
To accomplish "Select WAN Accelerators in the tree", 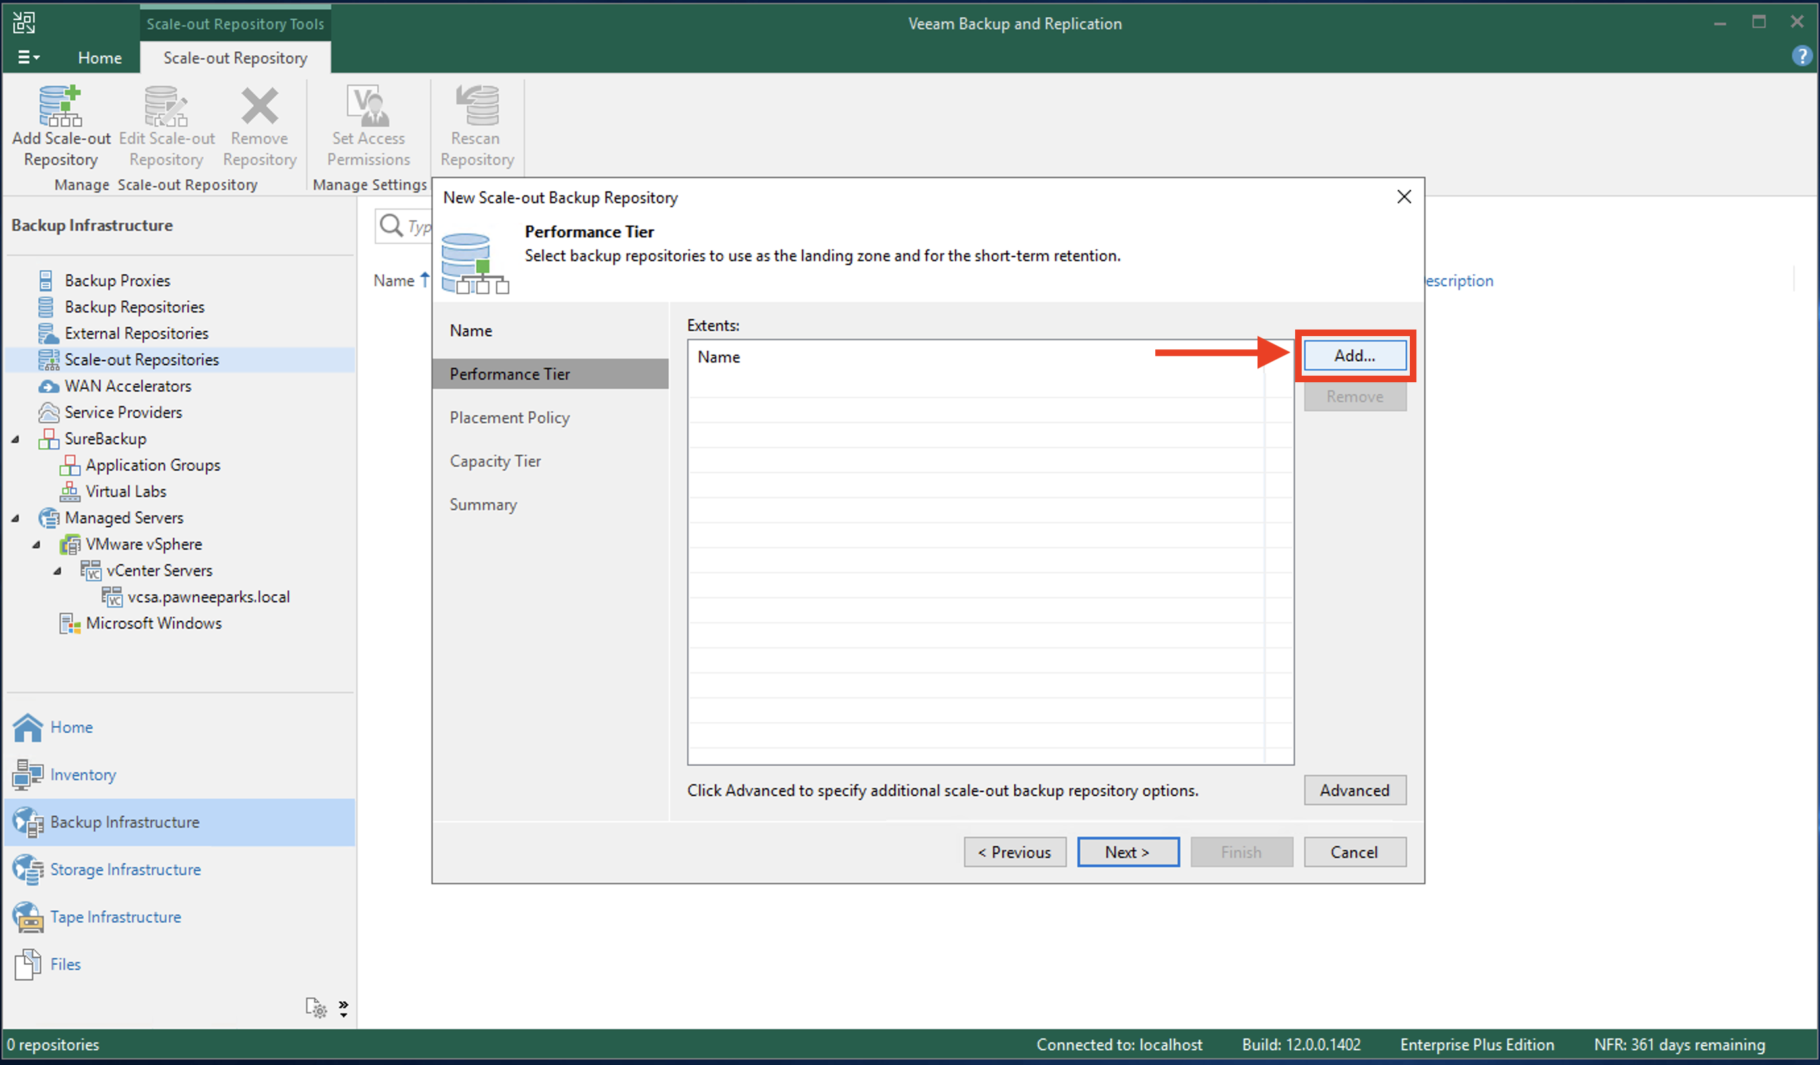I will point(128,386).
